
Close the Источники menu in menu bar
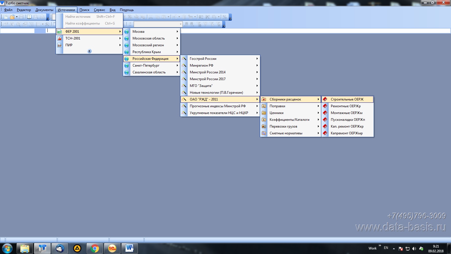(x=66, y=10)
